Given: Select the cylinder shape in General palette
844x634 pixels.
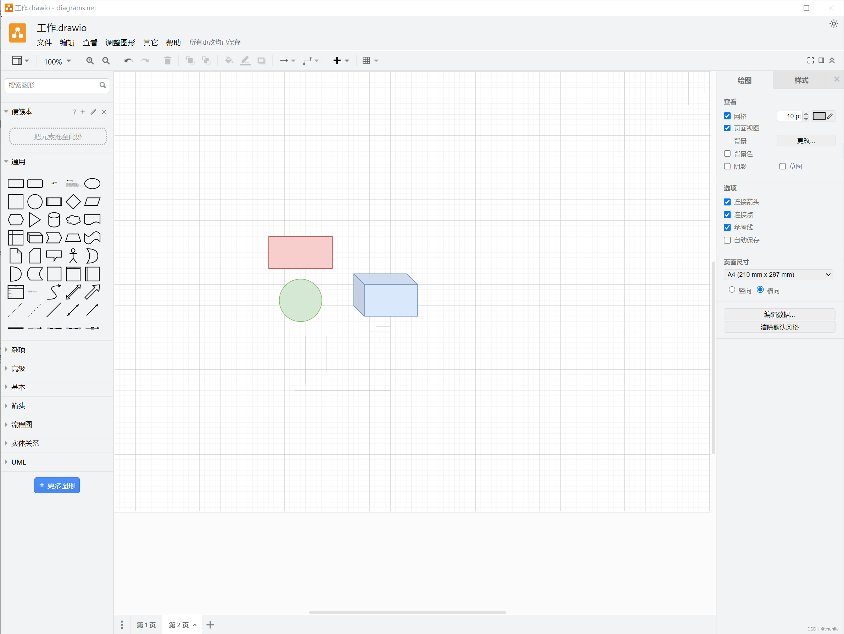Looking at the screenshot, I should point(54,220).
